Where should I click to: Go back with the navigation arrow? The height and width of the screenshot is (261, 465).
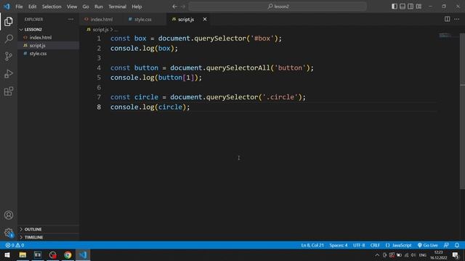[x=174, y=7]
